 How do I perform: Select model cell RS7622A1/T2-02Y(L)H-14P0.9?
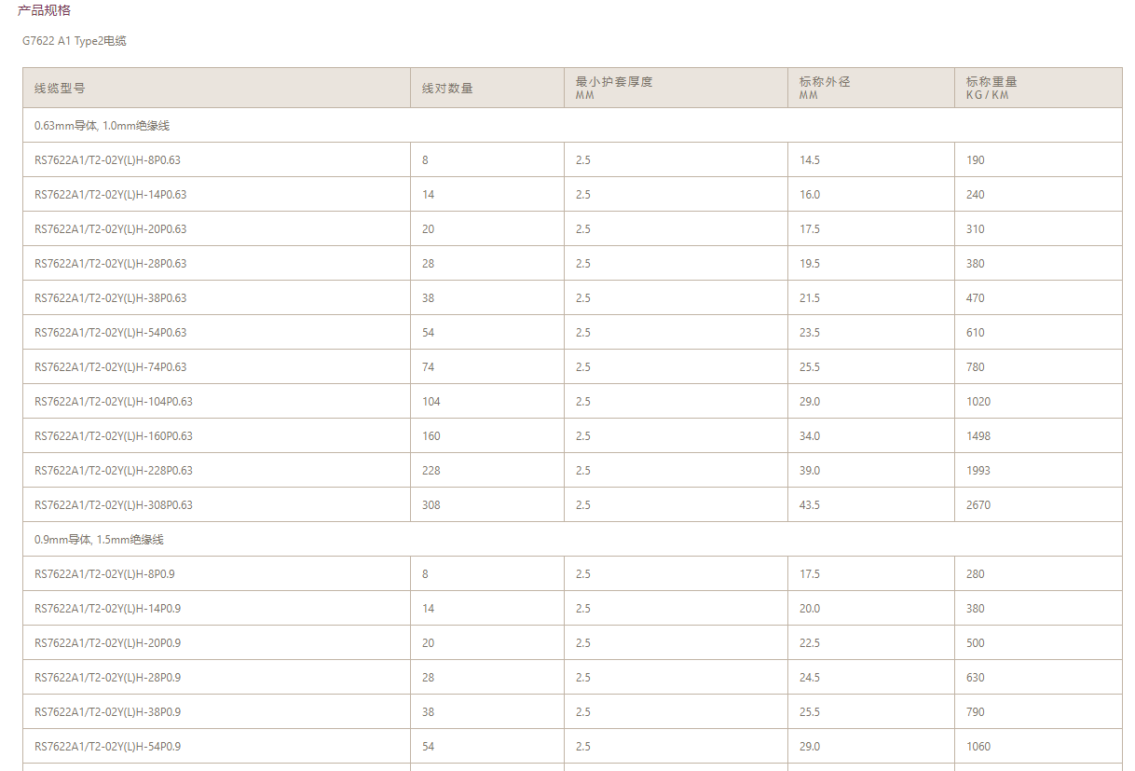(107, 609)
